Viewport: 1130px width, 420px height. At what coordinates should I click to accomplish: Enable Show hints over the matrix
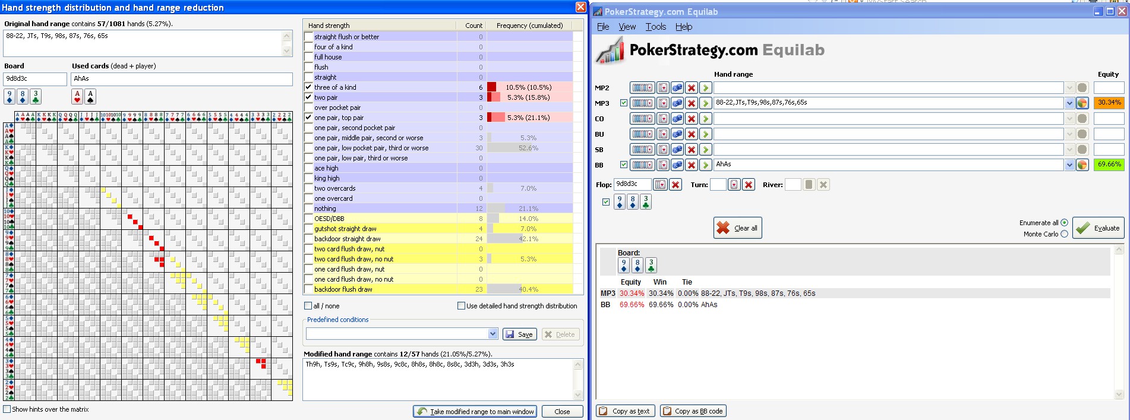[x=7, y=409]
